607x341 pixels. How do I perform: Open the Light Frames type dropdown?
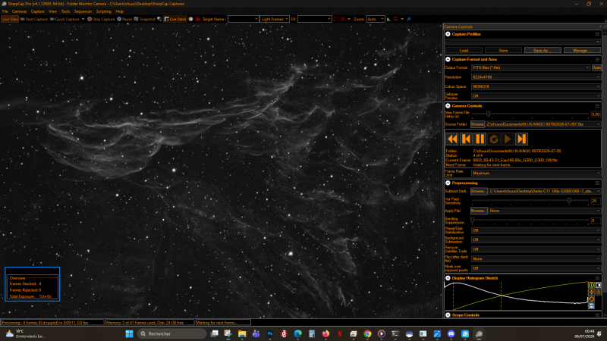coord(275,19)
